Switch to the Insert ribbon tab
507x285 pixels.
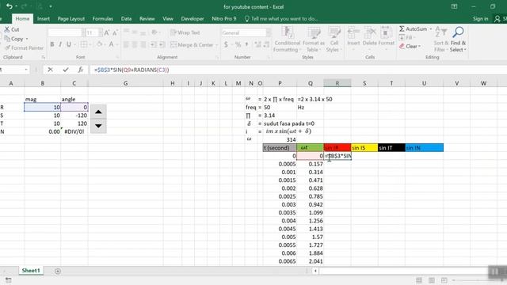(x=44, y=19)
